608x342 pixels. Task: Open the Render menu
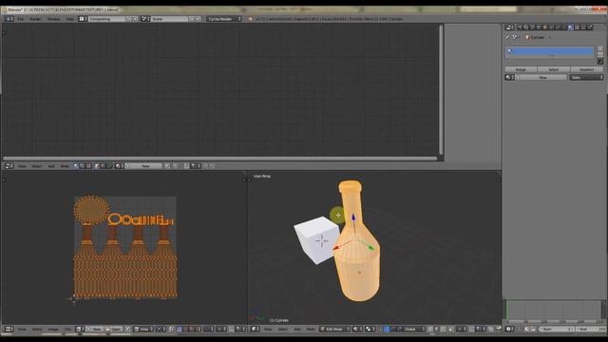click(x=35, y=19)
